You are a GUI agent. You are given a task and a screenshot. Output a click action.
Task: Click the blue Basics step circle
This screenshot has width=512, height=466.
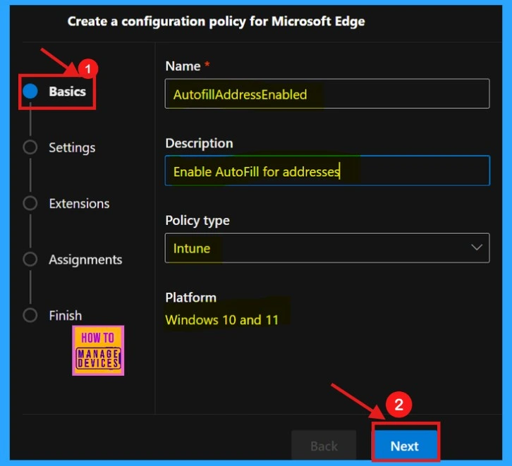click(x=30, y=91)
